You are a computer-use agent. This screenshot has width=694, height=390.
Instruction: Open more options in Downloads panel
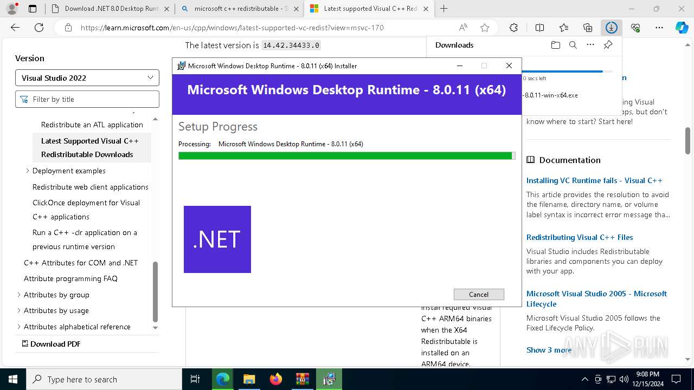pos(590,45)
